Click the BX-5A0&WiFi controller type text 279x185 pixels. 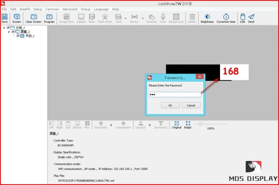coord(66,145)
